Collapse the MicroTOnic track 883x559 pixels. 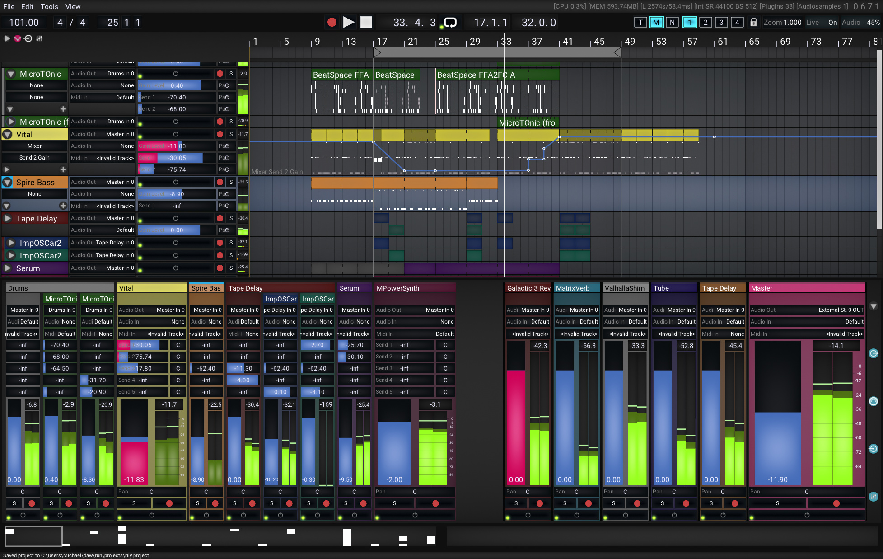11,74
